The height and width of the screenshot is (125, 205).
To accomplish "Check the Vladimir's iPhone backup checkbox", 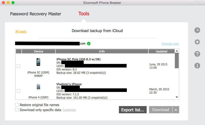I will click(x=18, y=91).
